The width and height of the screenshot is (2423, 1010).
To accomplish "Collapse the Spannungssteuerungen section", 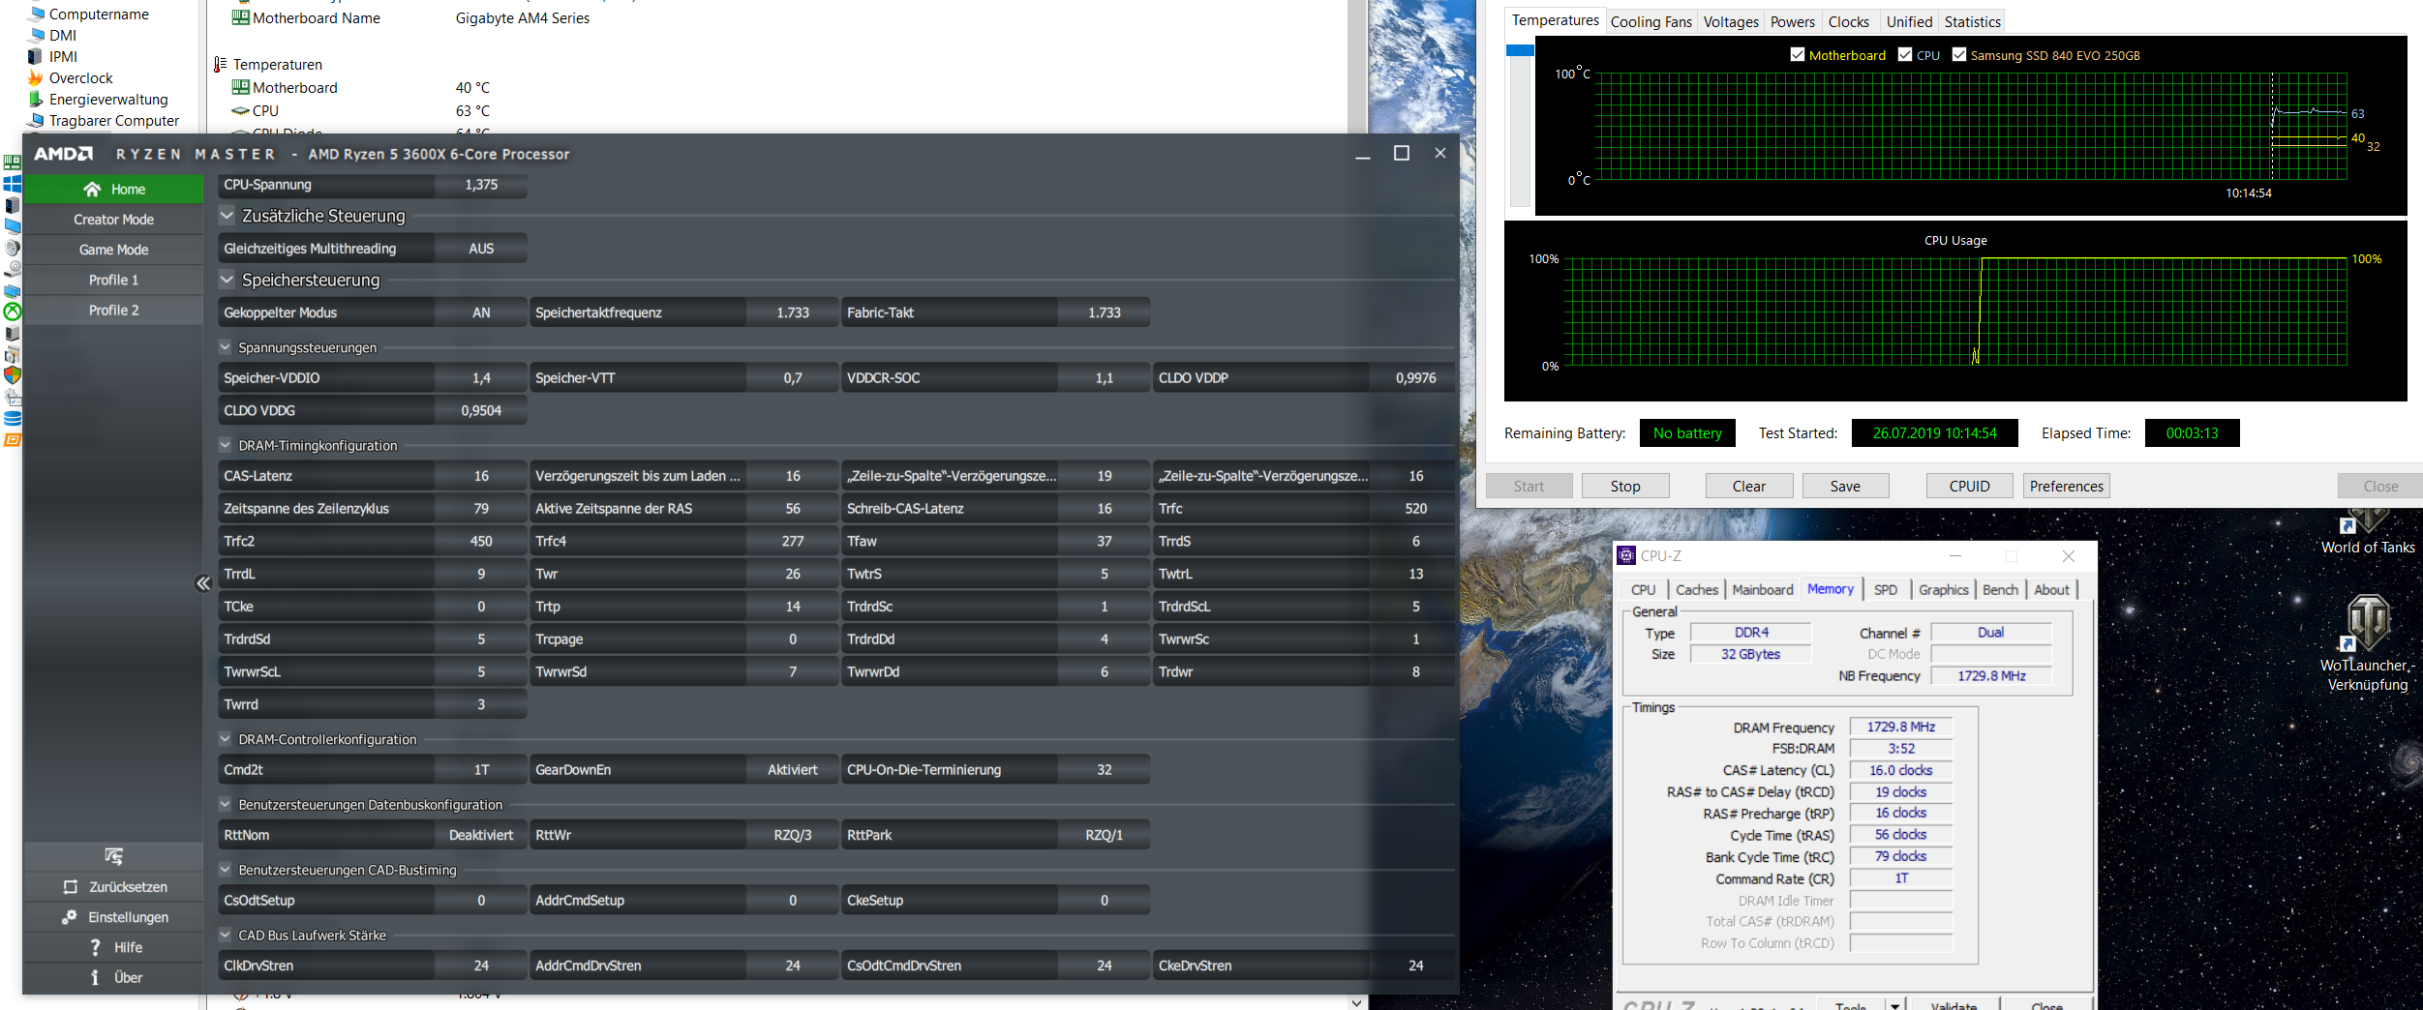I will pos(226,347).
